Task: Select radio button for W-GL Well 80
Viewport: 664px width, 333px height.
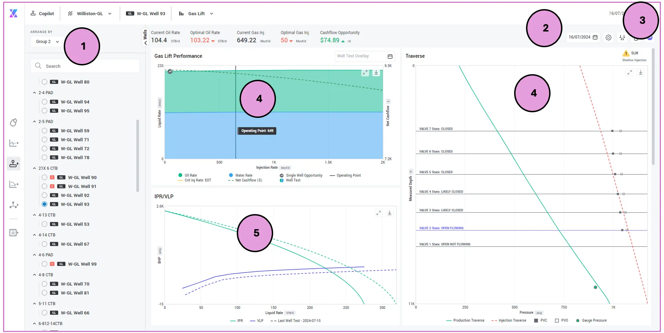Action: (44, 82)
